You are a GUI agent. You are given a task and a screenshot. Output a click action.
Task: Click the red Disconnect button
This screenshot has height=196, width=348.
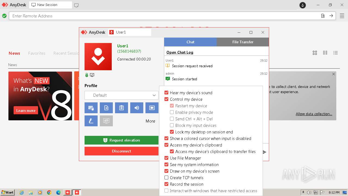pos(122,151)
